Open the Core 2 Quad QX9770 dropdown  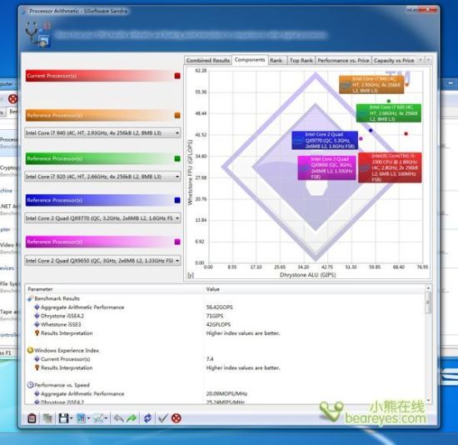click(102, 218)
